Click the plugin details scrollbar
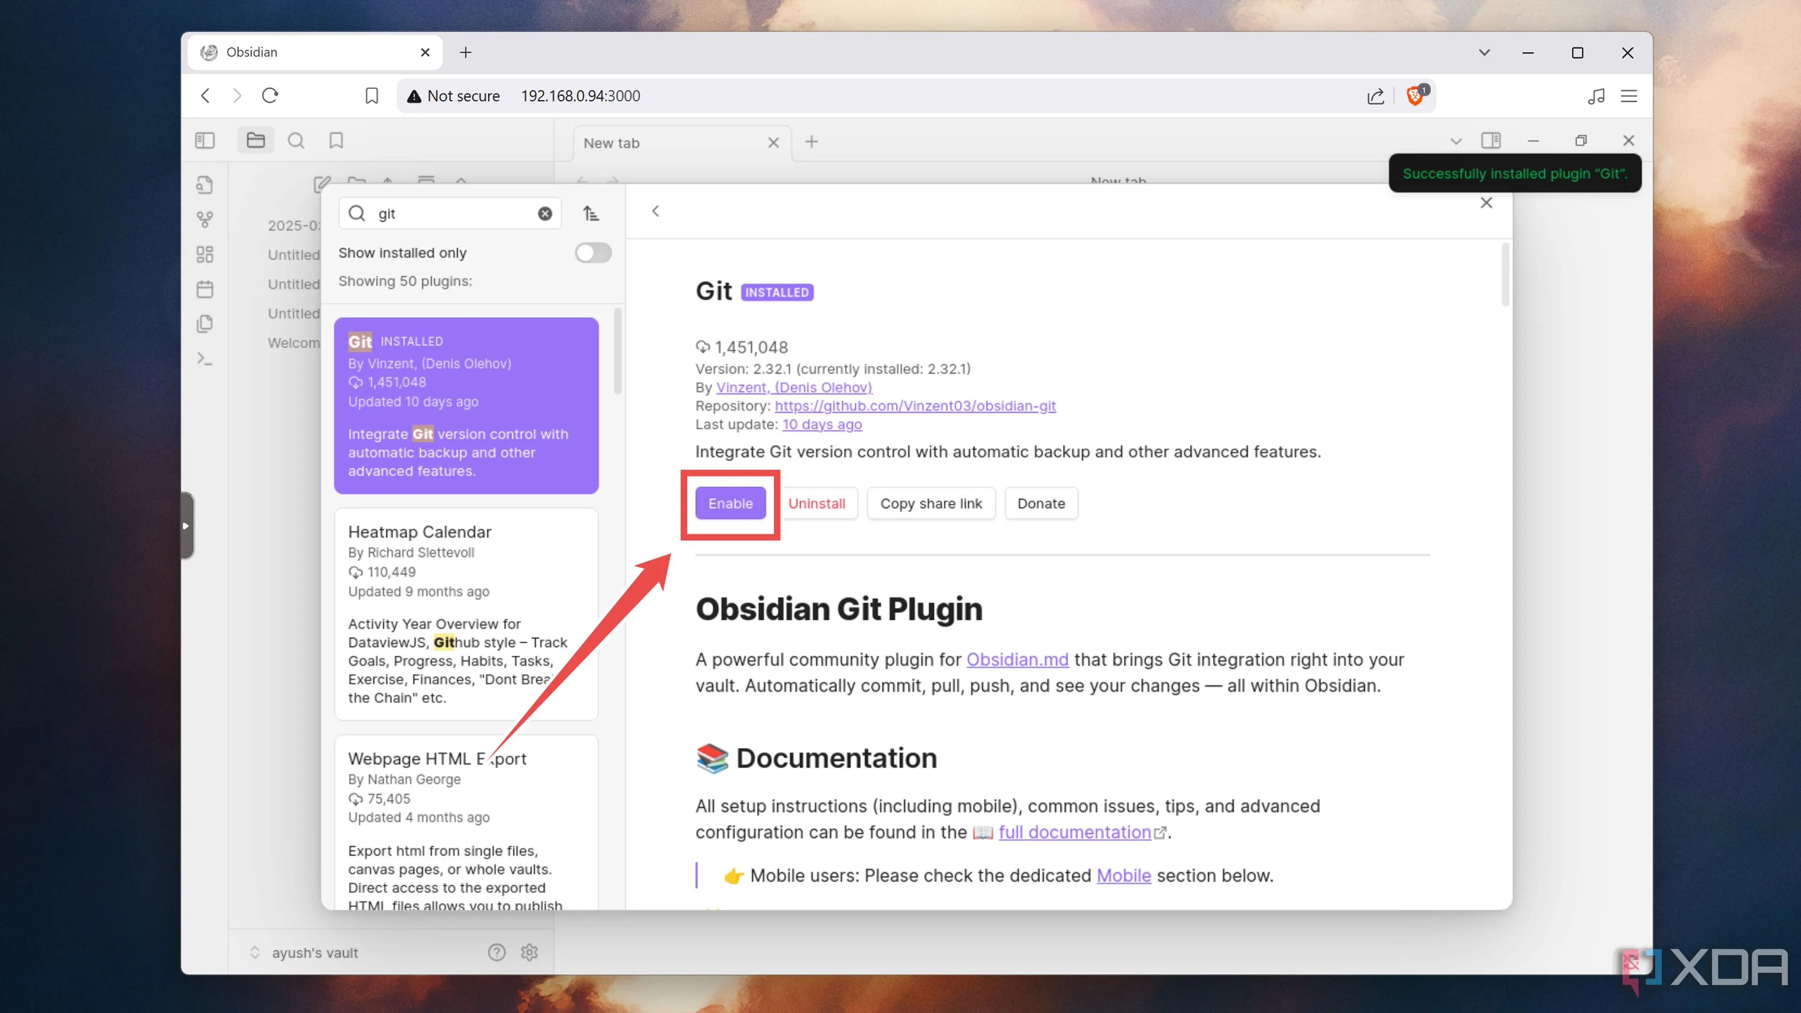1801x1013 pixels. pos(1505,275)
